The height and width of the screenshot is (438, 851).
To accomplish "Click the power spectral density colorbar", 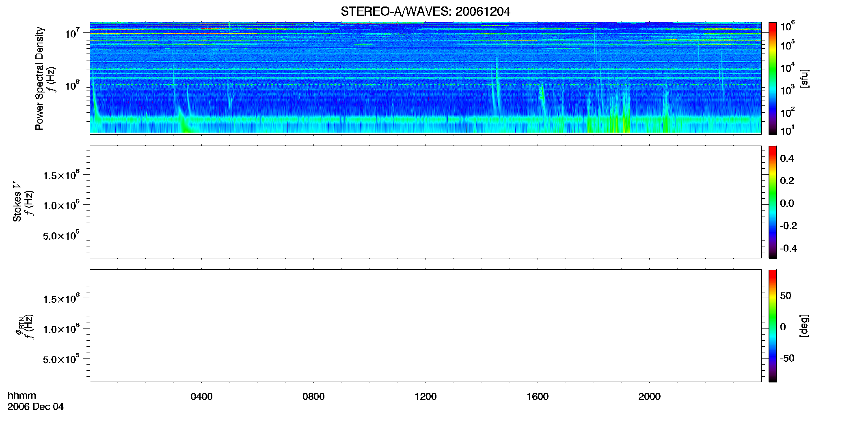I will pyautogui.click(x=773, y=78).
